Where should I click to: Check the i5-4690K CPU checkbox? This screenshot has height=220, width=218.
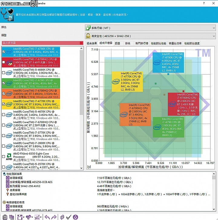click(x=4, y=73)
